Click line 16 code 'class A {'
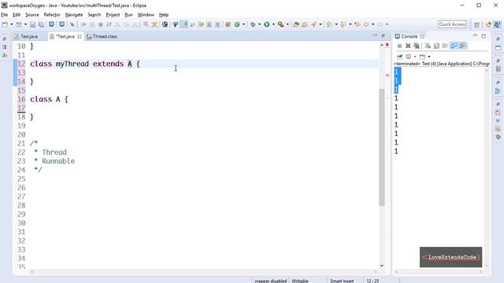Viewport: 504px width, 283px height. tap(49, 99)
